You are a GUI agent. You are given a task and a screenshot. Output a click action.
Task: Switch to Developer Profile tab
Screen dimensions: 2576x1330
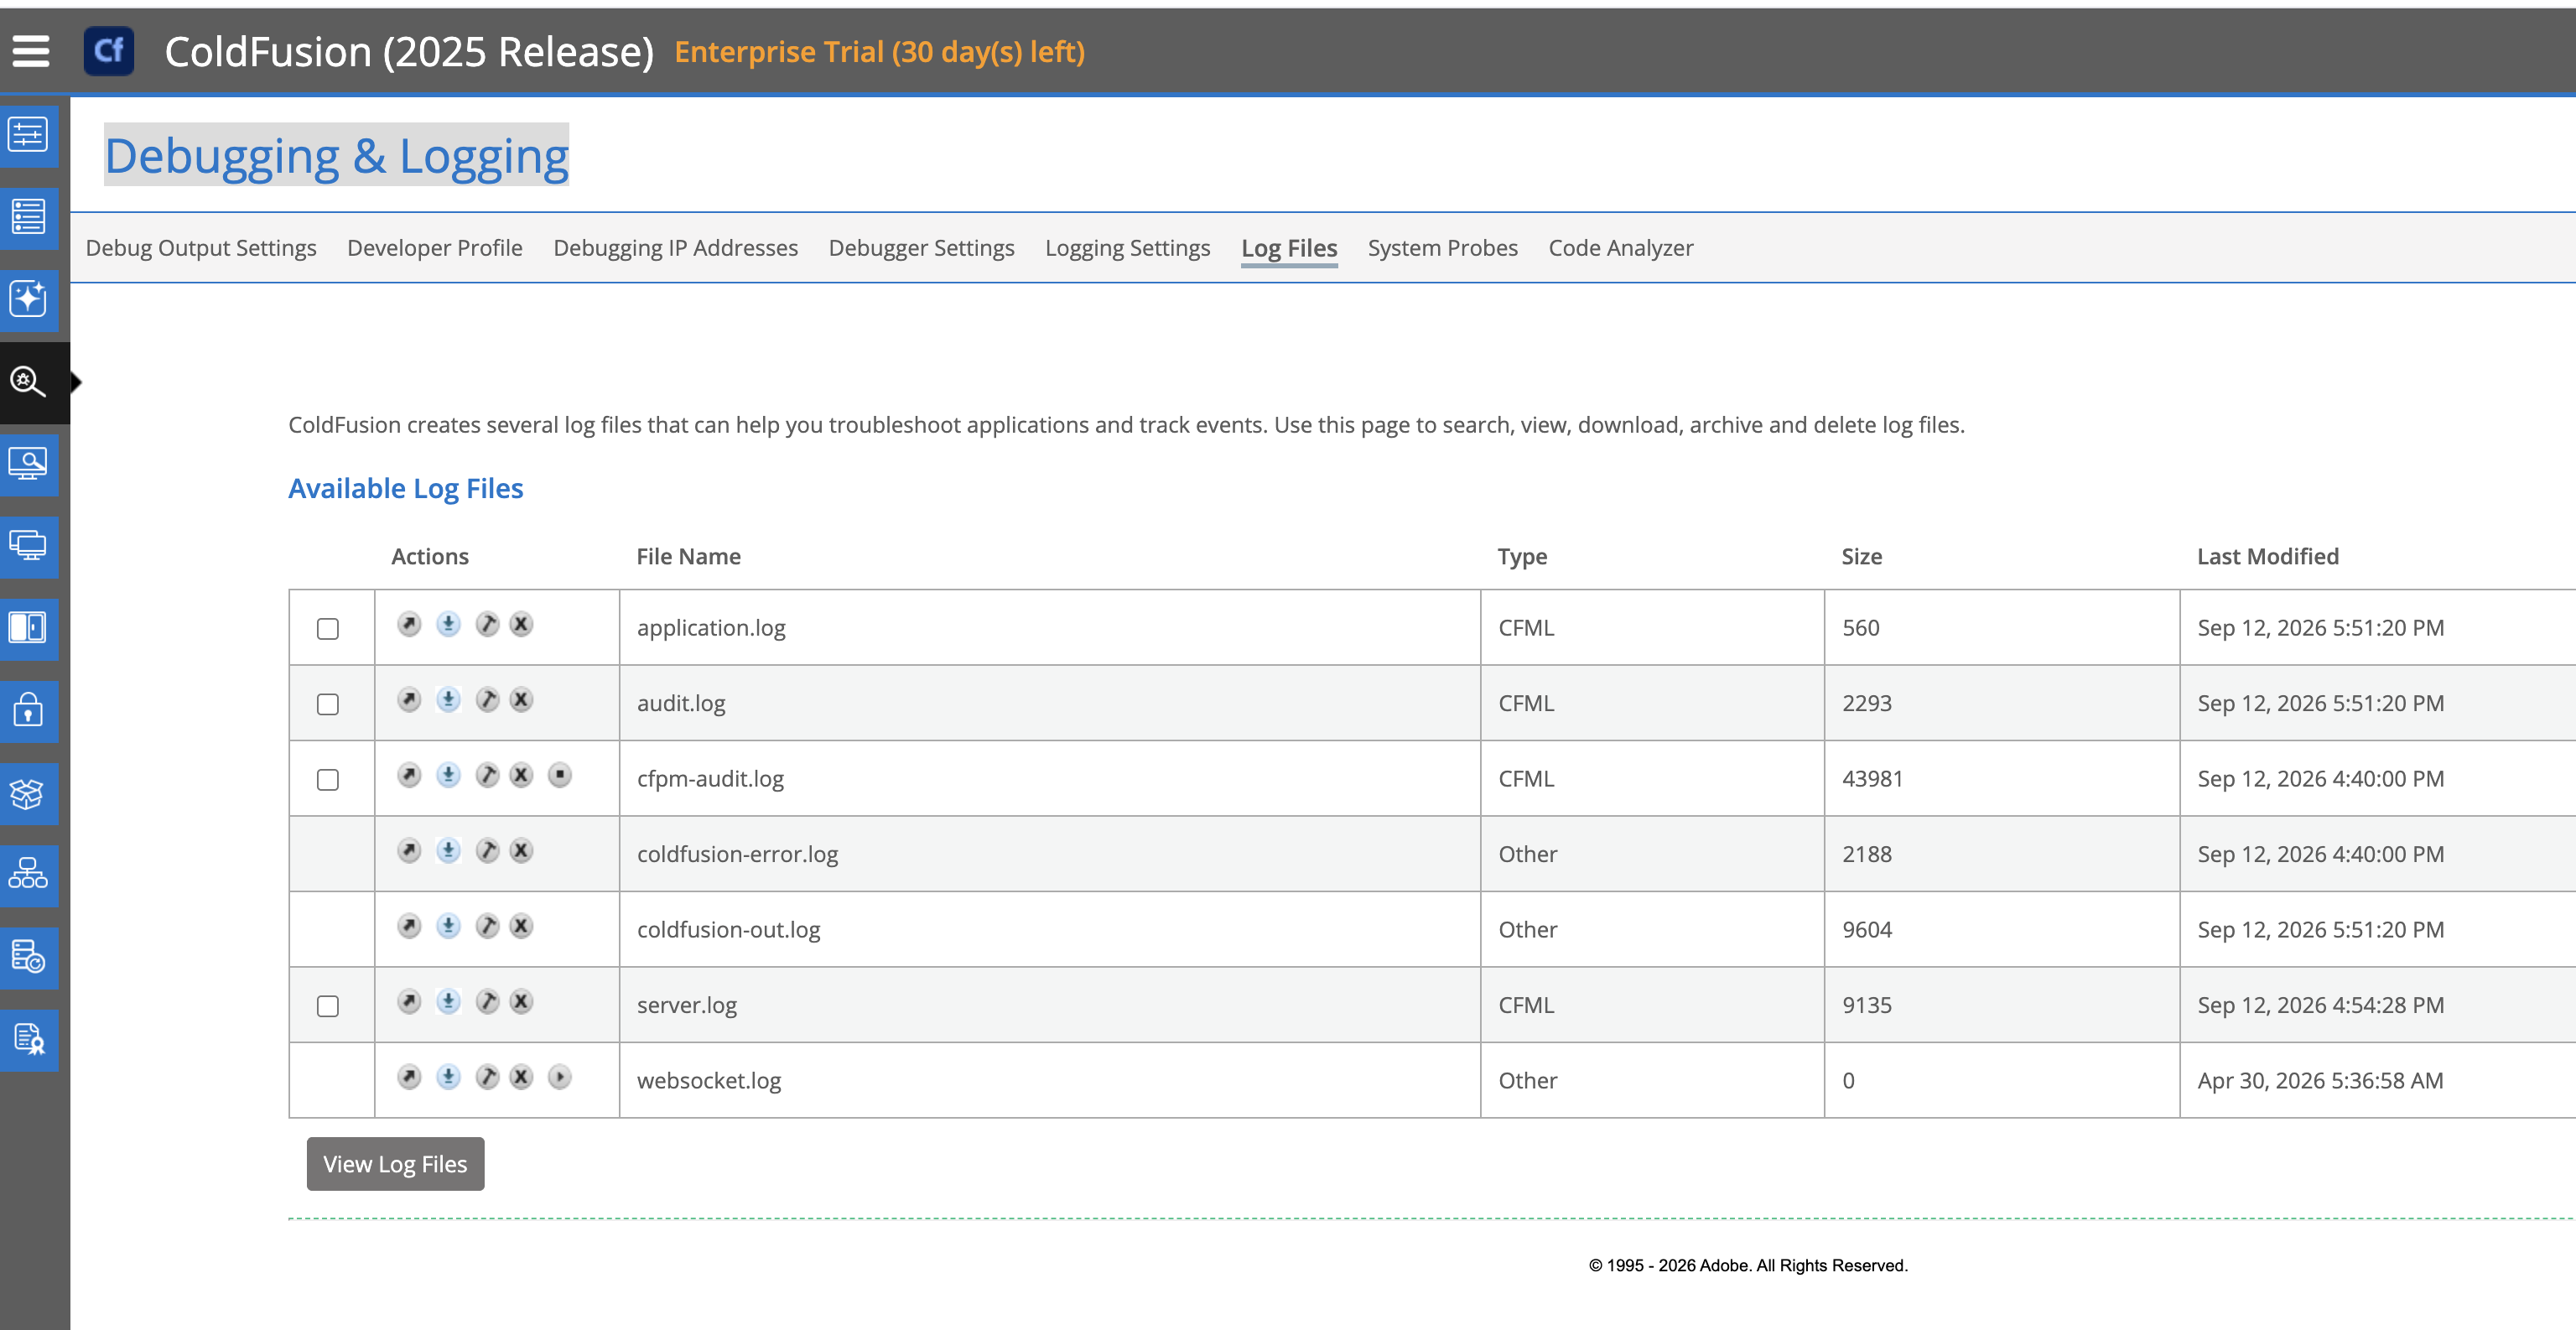coord(435,248)
